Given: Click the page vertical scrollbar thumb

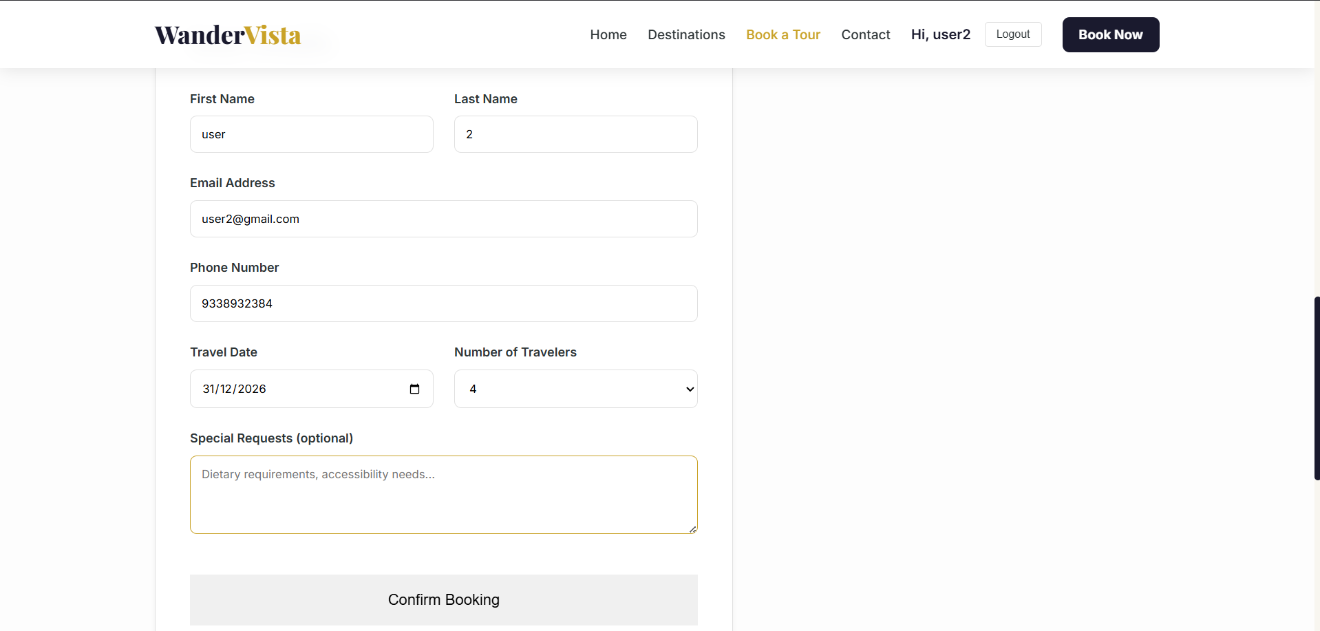Looking at the screenshot, I should tap(1317, 388).
